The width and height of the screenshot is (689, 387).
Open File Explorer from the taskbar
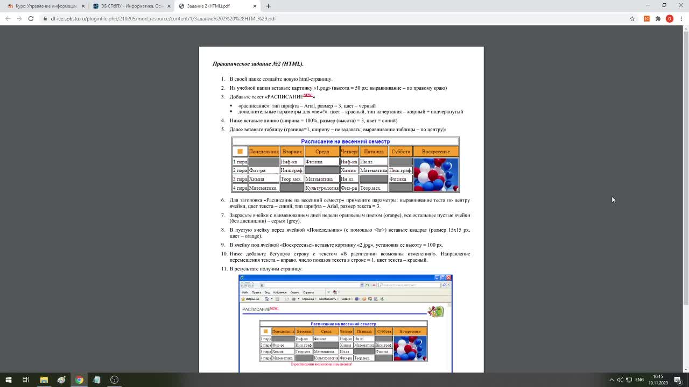coord(44,379)
